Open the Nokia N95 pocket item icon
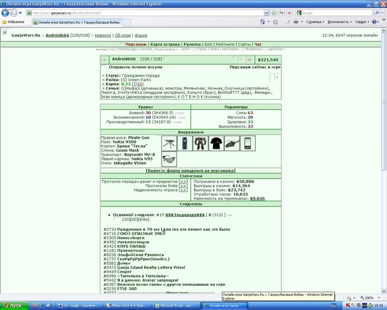The height and width of the screenshot is (310, 387). (248, 143)
